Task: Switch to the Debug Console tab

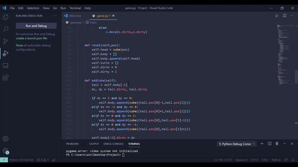Action: pos(114,144)
